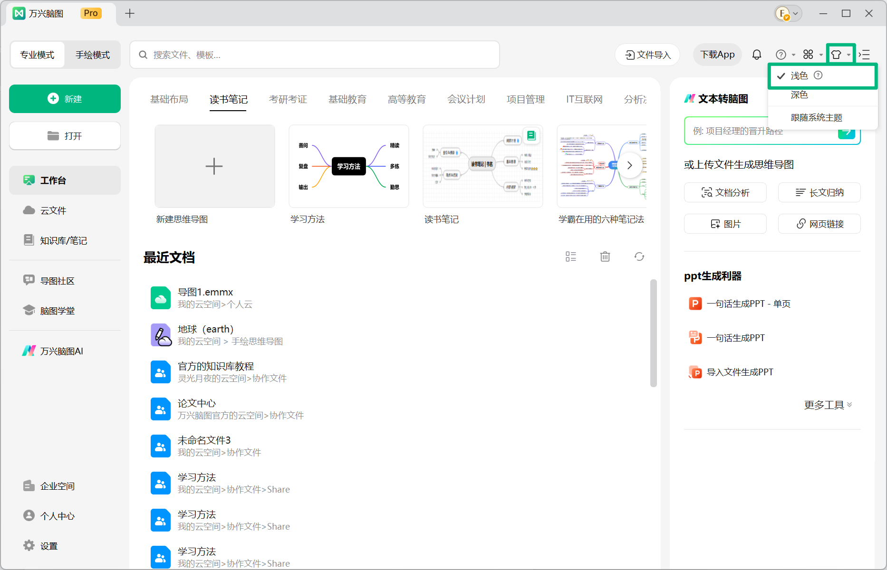
Task: Click 长文归纳 button
Action: (820, 192)
